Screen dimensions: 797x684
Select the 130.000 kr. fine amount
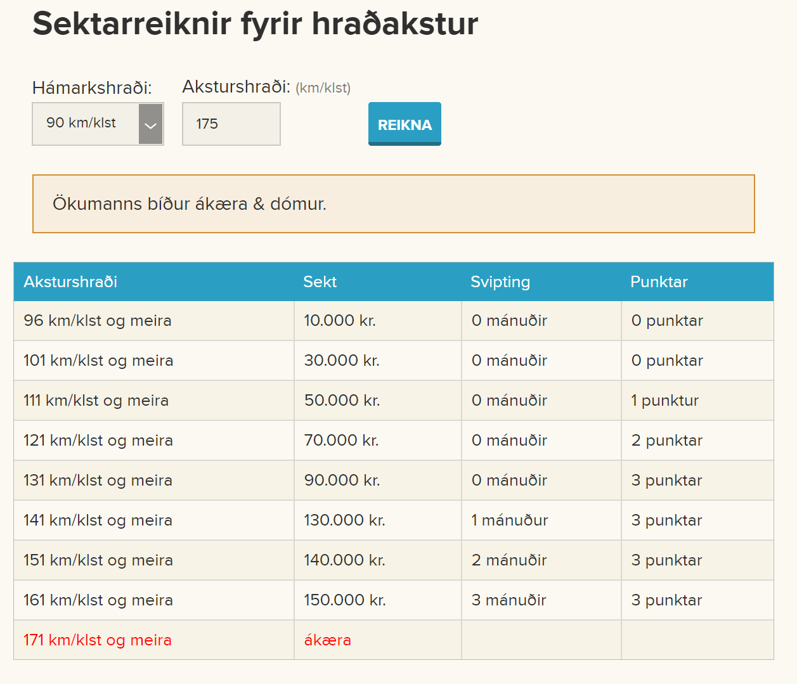click(x=344, y=520)
